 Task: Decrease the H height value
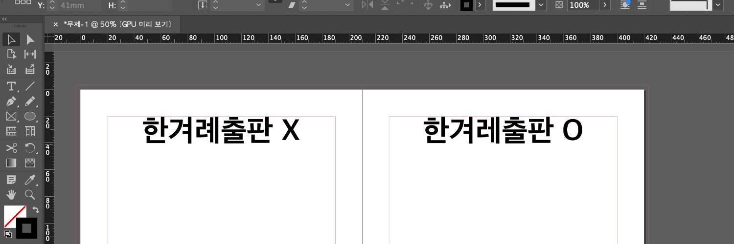[x=122, y=8]
